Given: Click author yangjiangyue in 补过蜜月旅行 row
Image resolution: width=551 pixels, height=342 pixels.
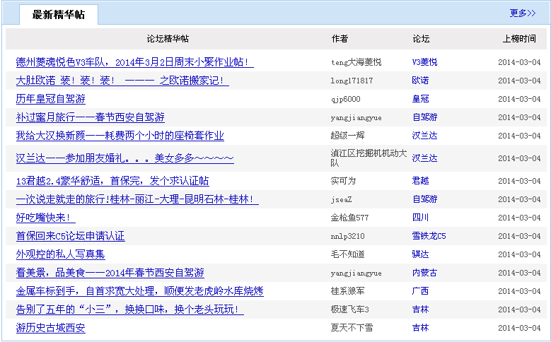Looking at the screenshot, I should (356, 117).
